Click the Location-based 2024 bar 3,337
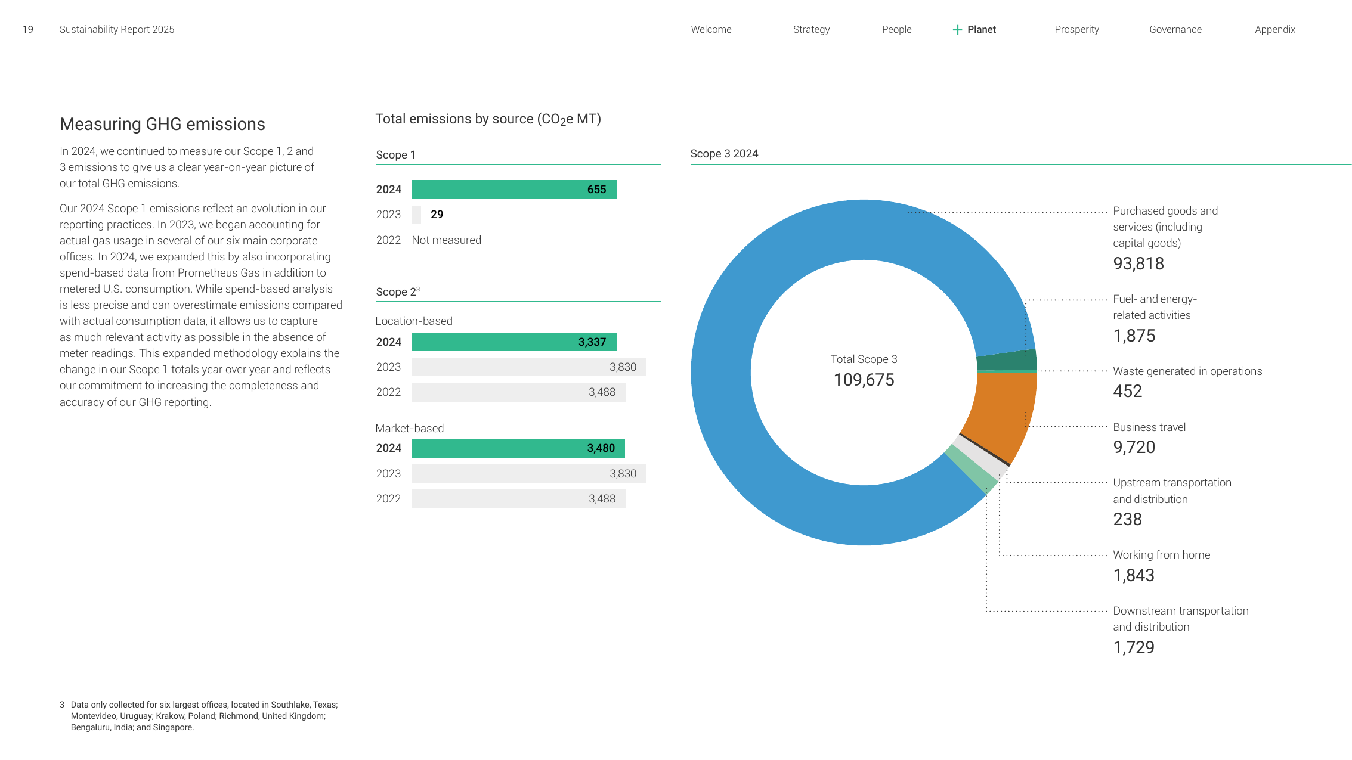 [514, 342]
